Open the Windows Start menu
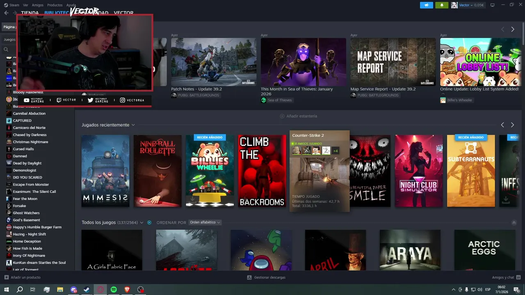This screenshot has width=525, height=295. tap(6, 290)
